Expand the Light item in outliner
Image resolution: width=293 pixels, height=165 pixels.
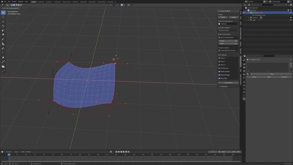tap(249, 20)
